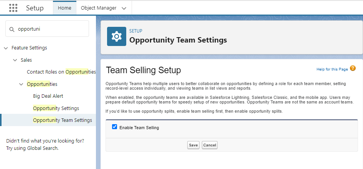
Task: Click the Save button
Action: click(193, 145)
